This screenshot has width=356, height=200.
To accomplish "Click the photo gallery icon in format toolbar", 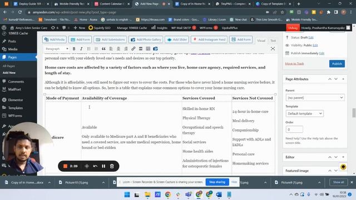I will [155, 49].
